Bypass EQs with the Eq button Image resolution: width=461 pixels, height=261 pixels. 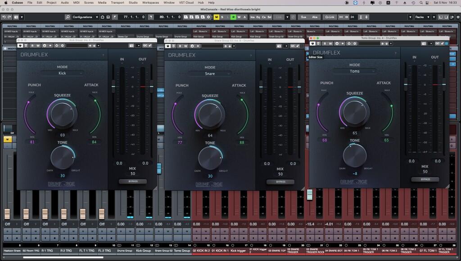click(258, 17)
